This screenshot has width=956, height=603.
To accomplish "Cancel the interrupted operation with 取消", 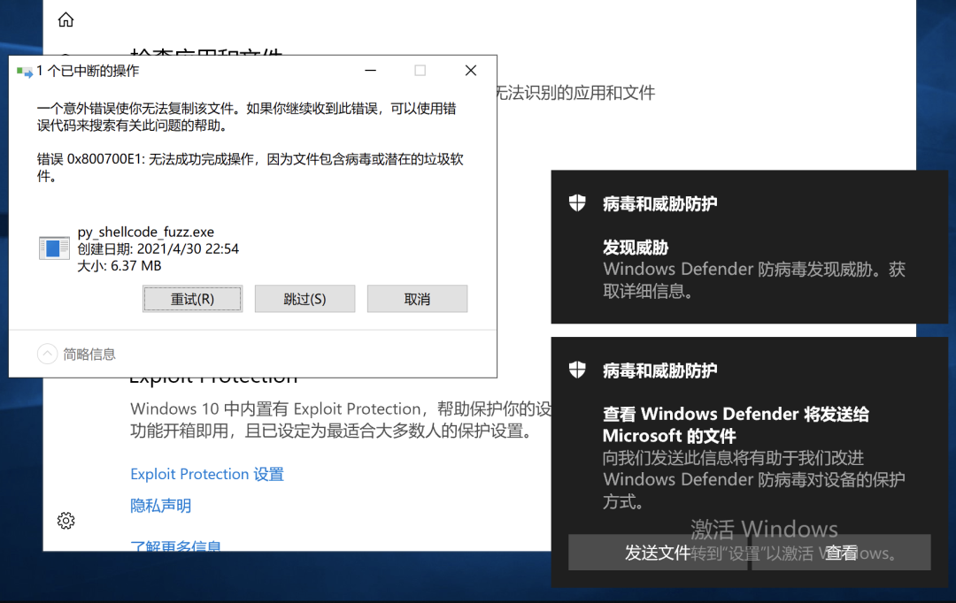I will [417, 299].
